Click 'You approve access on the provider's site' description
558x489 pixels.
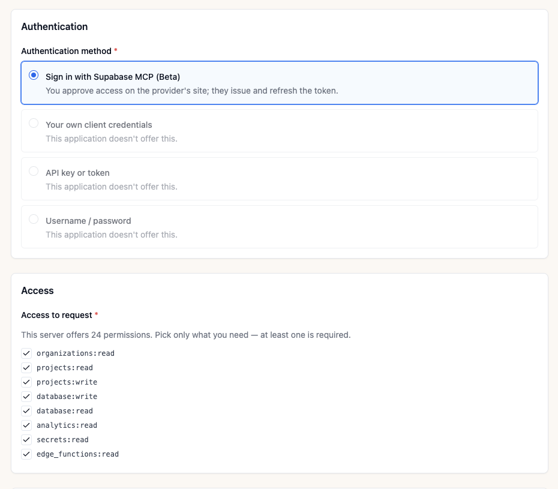click(192, 91)
